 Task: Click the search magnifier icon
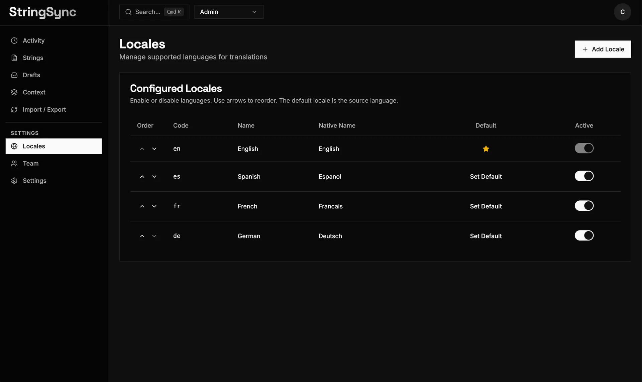pyautogui.click(x=128, y=12)
